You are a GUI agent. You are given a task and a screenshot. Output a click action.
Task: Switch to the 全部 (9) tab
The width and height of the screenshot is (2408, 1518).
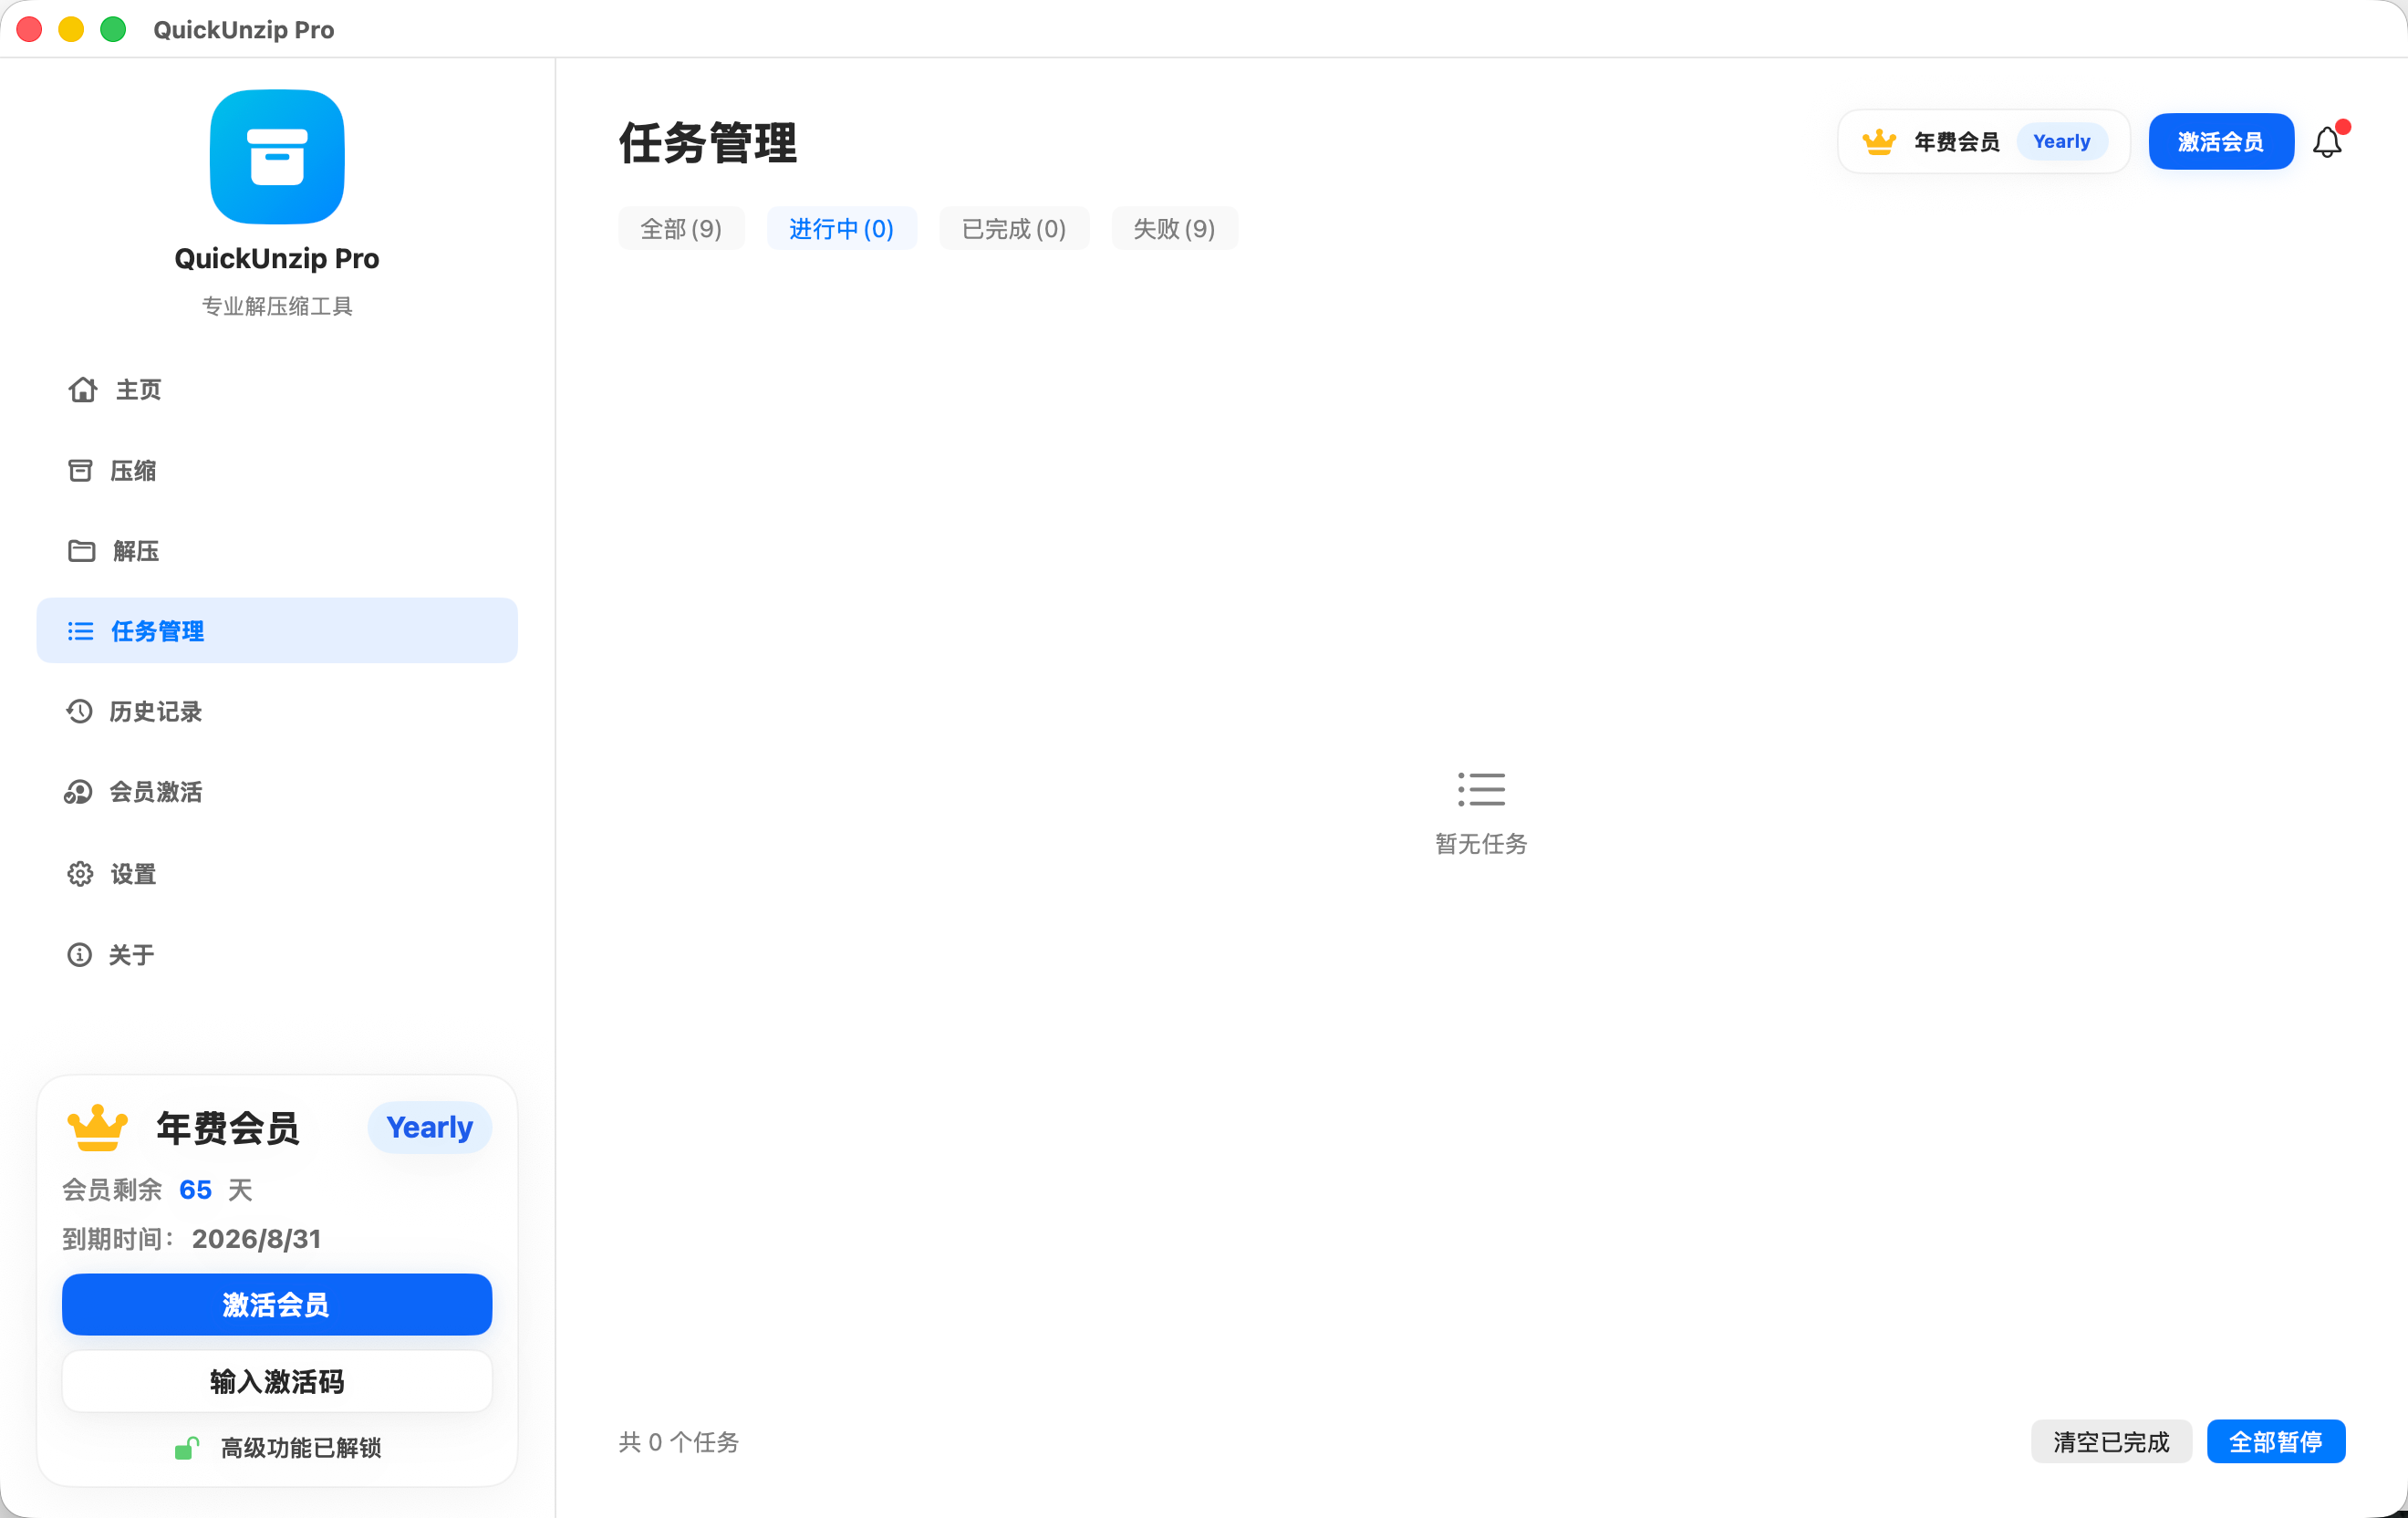click(x=681, y=229)
